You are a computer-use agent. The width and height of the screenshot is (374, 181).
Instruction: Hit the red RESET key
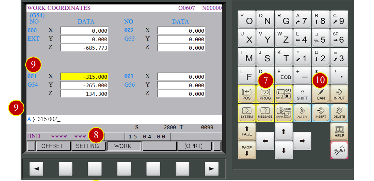pos(339,150)
